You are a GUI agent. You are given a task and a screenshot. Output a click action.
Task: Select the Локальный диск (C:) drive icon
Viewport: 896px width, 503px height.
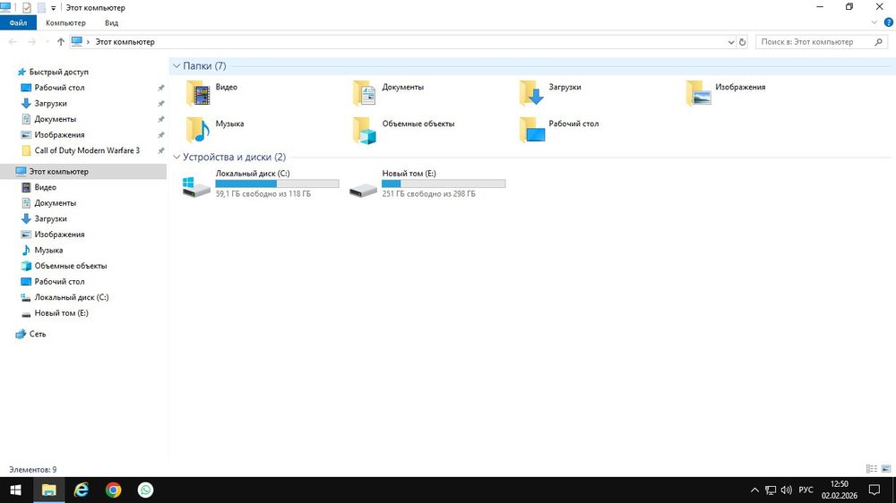[x=196, y=187]
